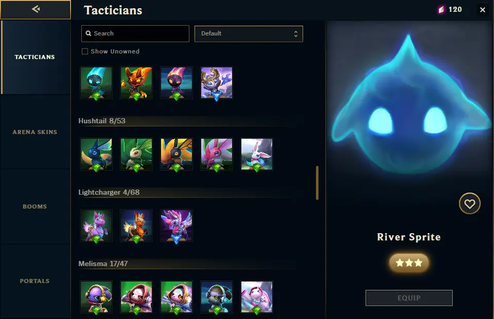Go to the Portals tab
Screen dimensions: 494x319
[x=35, y=281]
